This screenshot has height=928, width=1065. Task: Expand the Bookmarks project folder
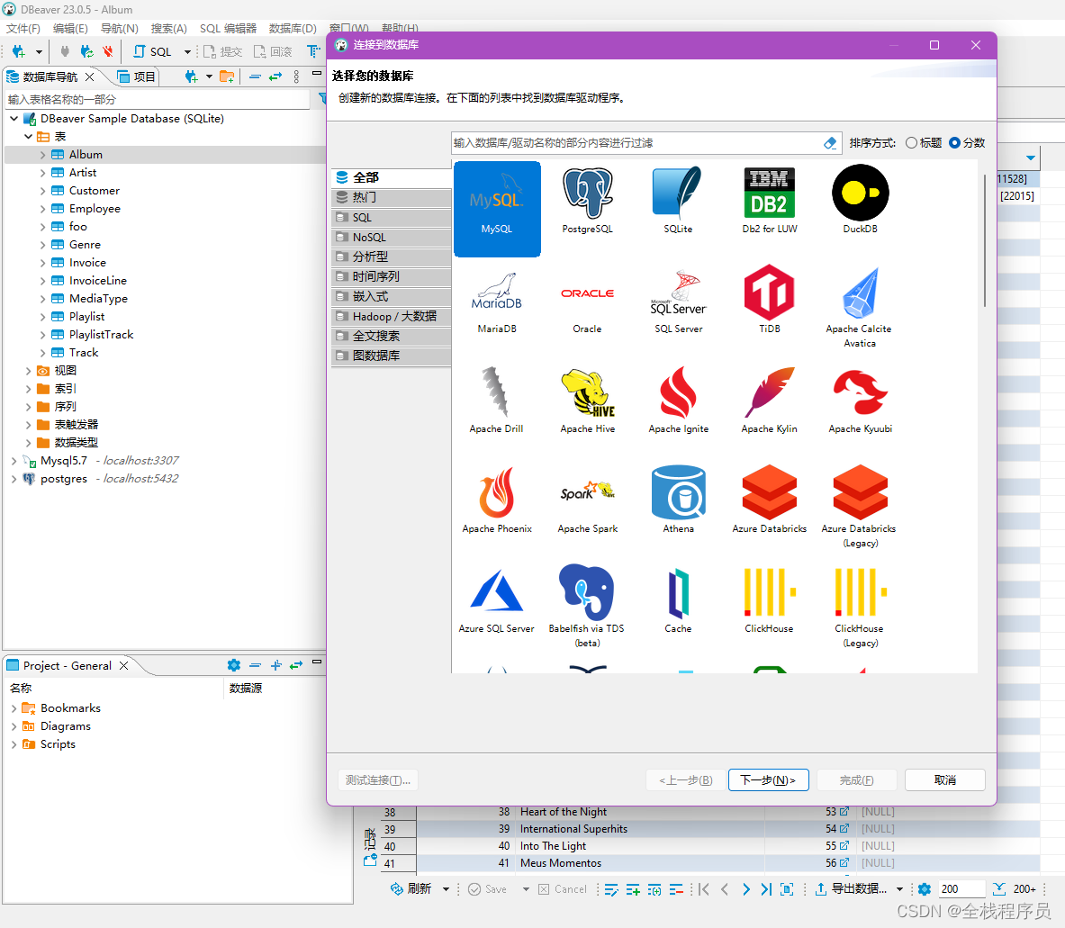(14, 708)
